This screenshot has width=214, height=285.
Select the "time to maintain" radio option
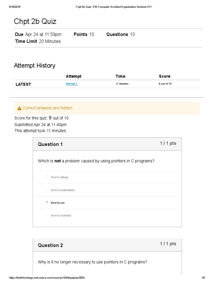point(47,215)
